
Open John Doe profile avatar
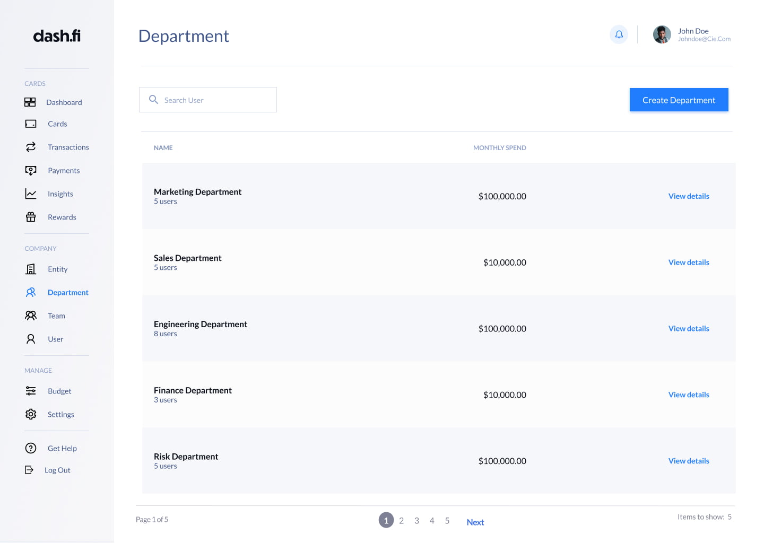coord(662,35)
